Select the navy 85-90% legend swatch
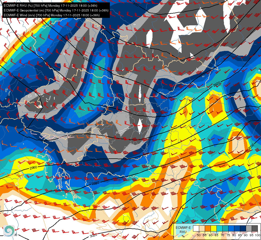Screen dimensions: 261x240 pyautogui.click(x=243, y=228)
